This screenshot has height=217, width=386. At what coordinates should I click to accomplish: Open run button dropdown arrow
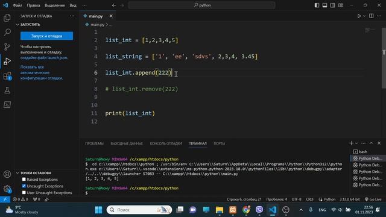(364, 16)
